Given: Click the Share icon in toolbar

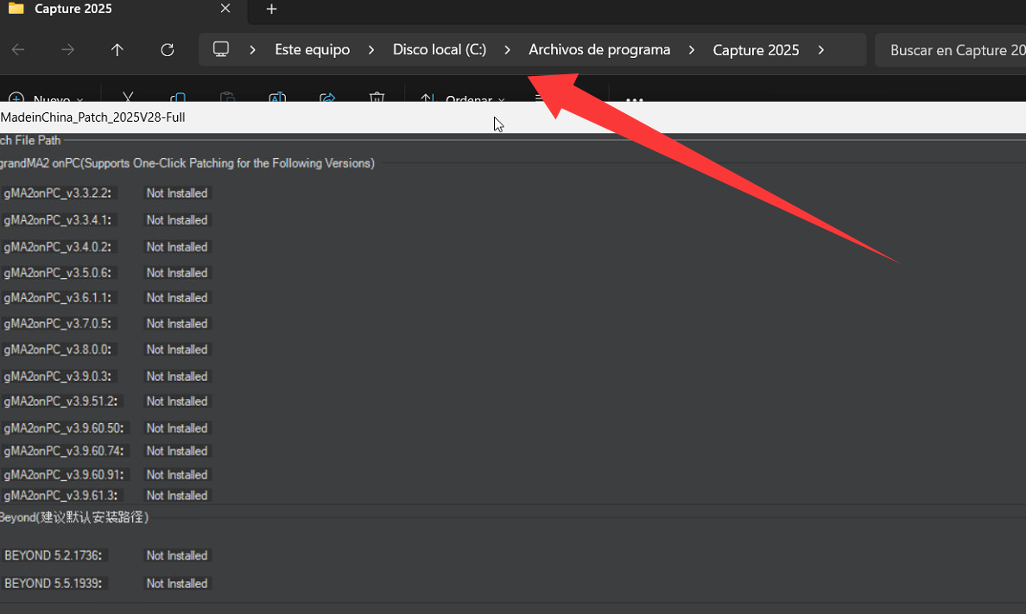Looking at the screenshot, I should coord(327,98).
